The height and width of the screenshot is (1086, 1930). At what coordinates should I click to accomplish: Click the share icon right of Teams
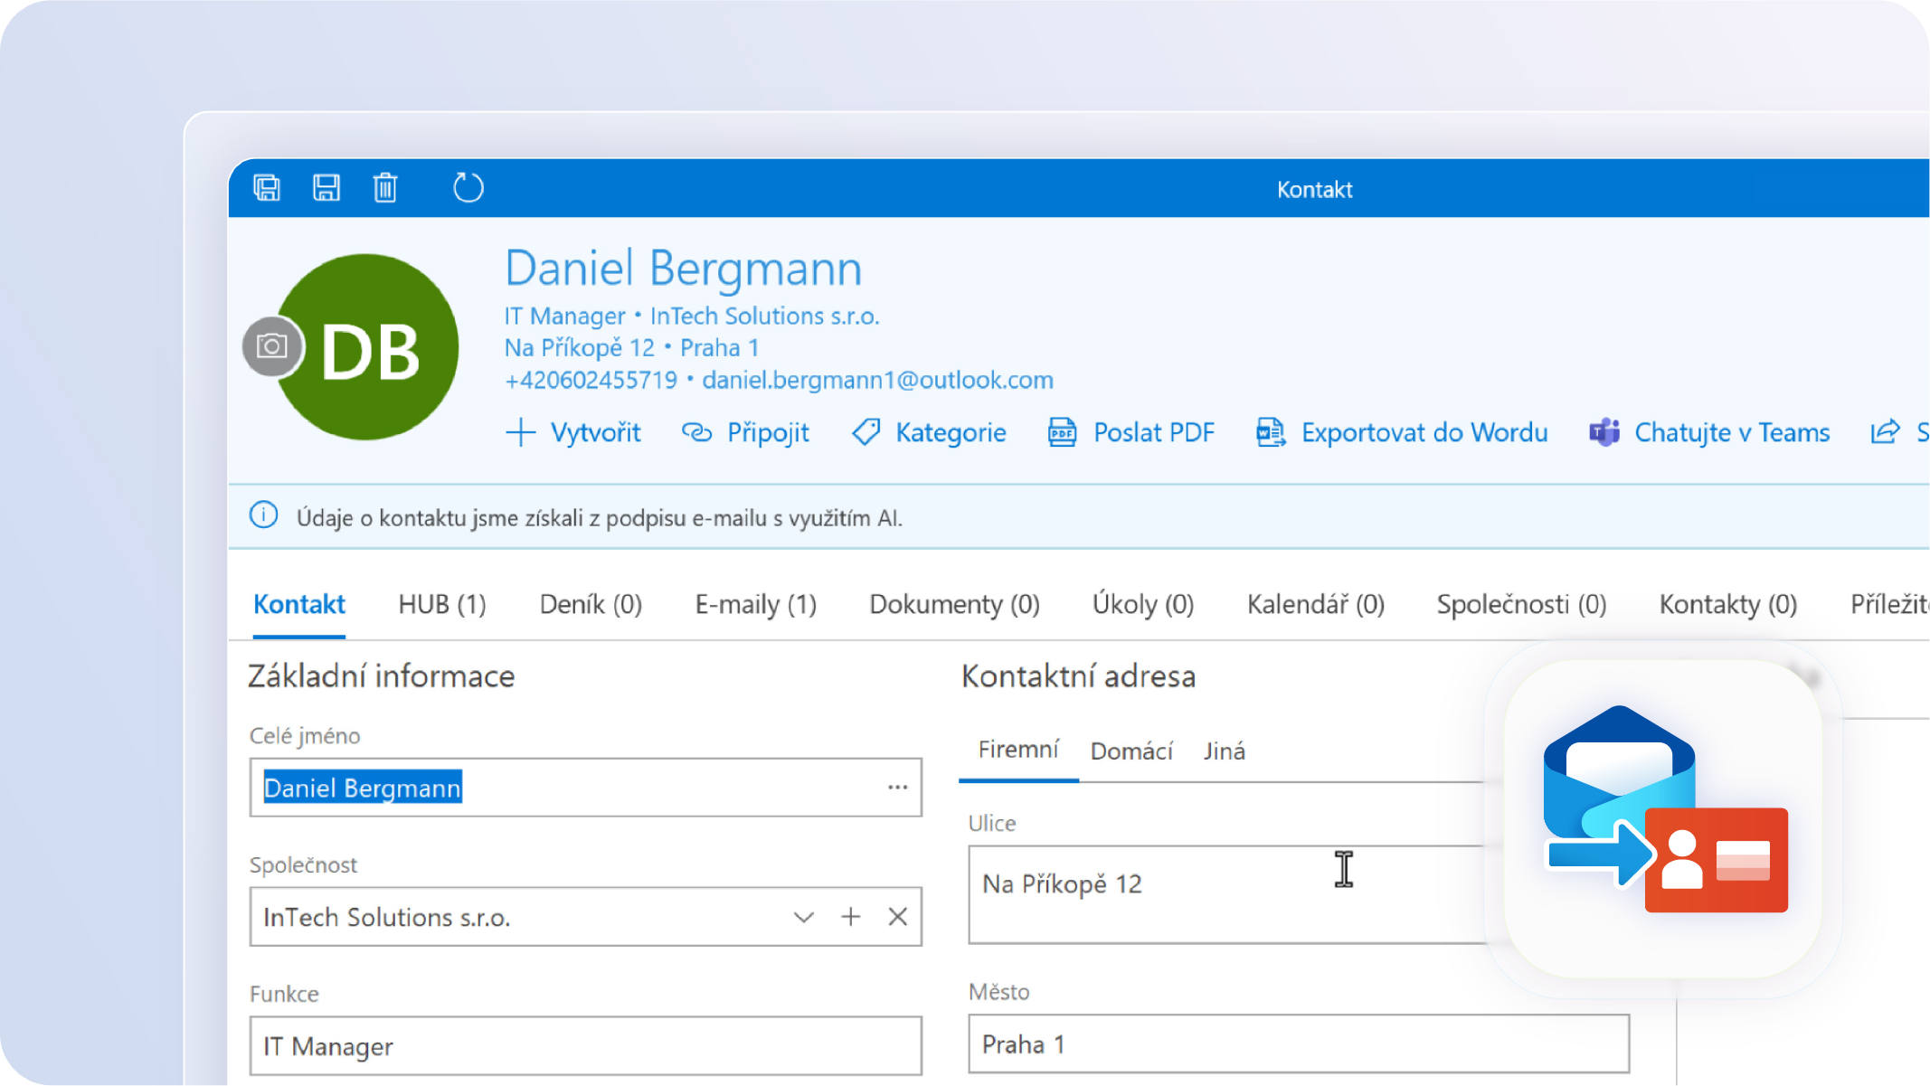pyautogui.click(x=1886, y=432)
